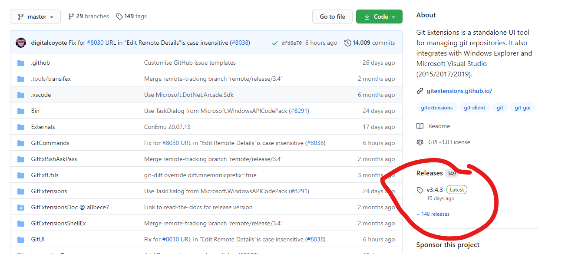Click the .github folder icon
588x254 pixels.
coord(21,63)
